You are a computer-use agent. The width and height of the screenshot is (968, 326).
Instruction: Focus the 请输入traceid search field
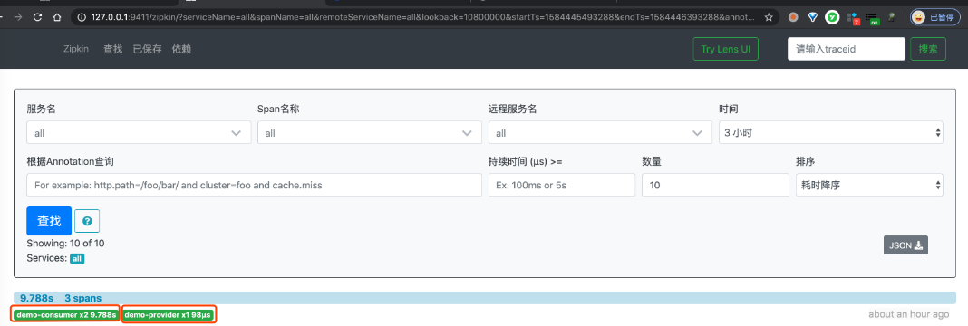(847, 49)
